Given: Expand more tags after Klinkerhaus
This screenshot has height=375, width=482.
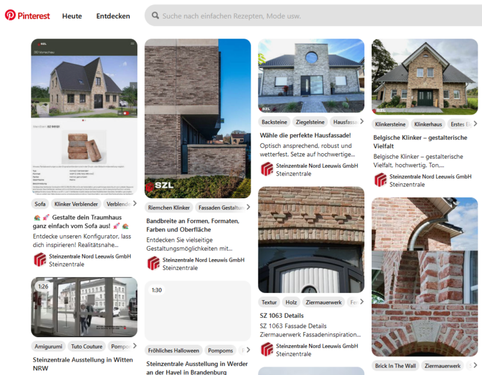Looking at the screenshot, I should click(475, 124).
